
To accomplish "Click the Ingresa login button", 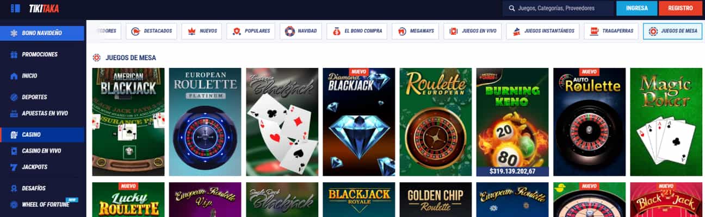I will pos(636,8).
